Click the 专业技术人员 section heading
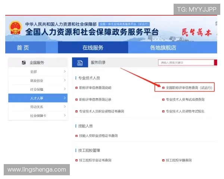Viewport: 224px width, 179px height. coord(89,78)
